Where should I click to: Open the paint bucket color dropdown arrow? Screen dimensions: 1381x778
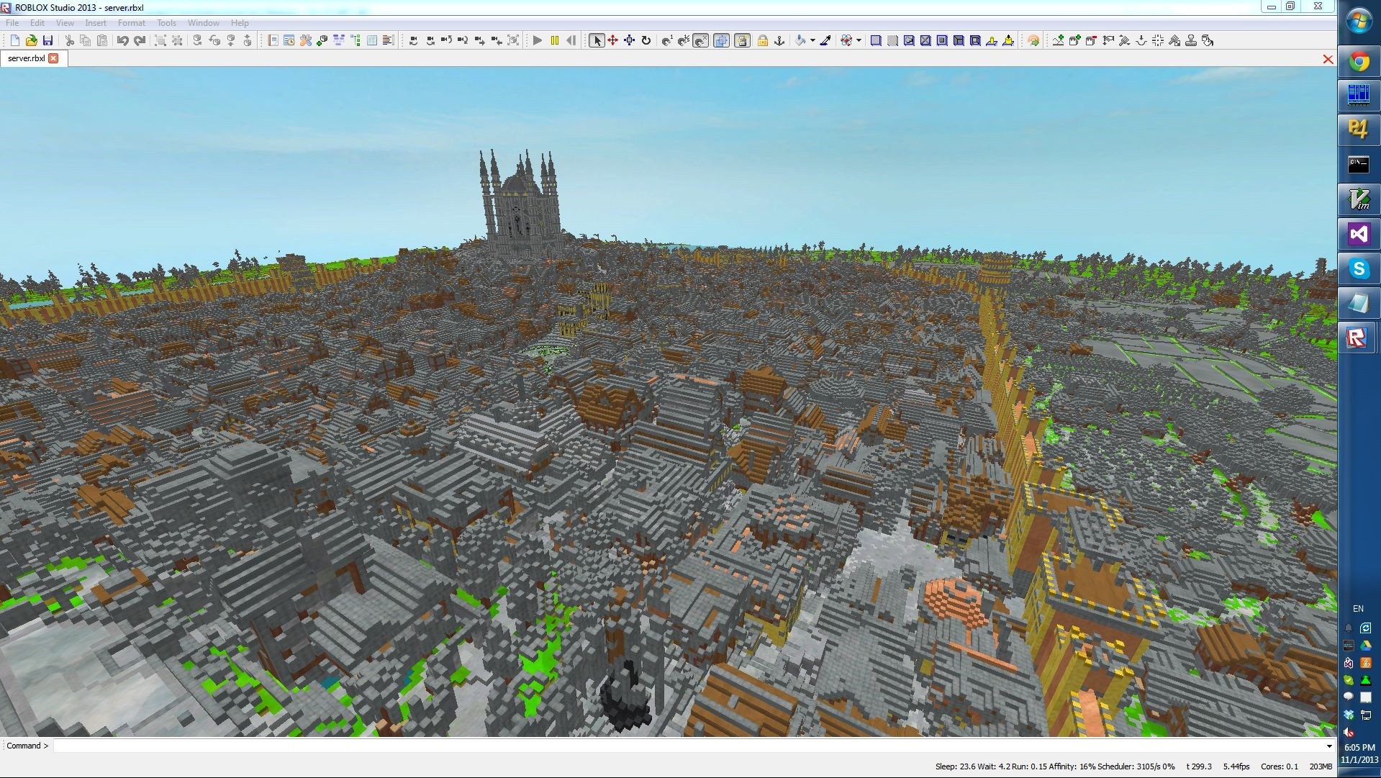tap(812, 41)
